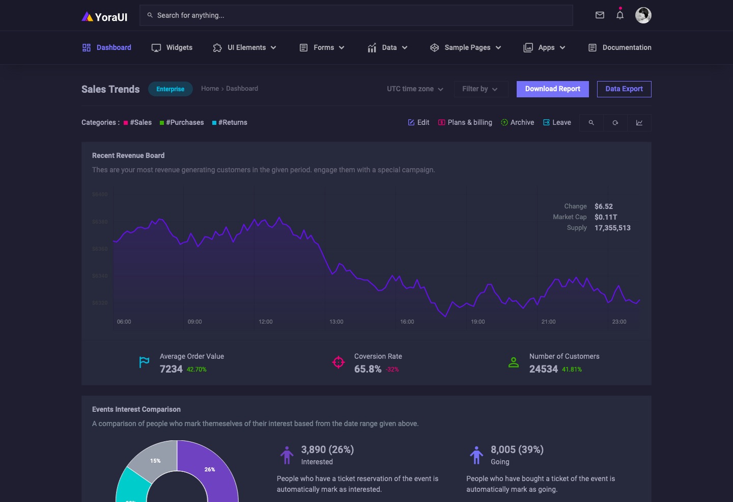Select the #Purchases green category swatch
733x502 pixels.
pyautogui.click(x=162, y=123)
